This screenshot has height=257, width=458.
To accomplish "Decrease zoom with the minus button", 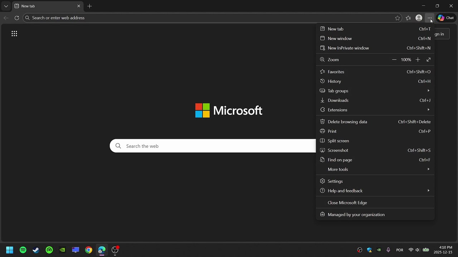I will point(394,60).
